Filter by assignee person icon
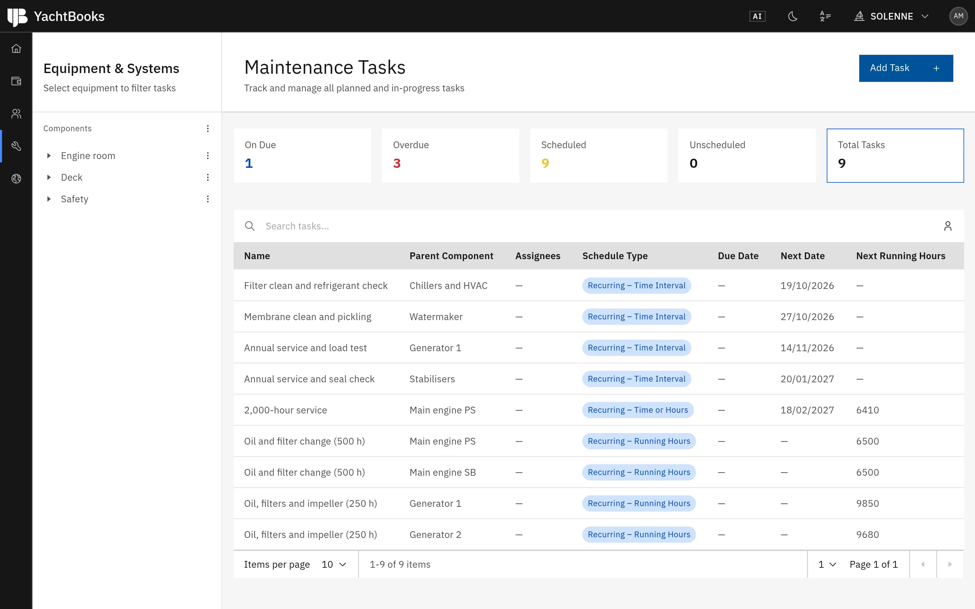Viewport: 975px width, 609px height. [x=948, y=226]
